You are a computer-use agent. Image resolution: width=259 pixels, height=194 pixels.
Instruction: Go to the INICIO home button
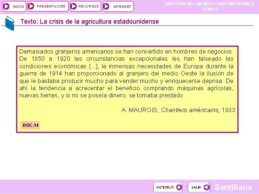click(x=14, y=6)
